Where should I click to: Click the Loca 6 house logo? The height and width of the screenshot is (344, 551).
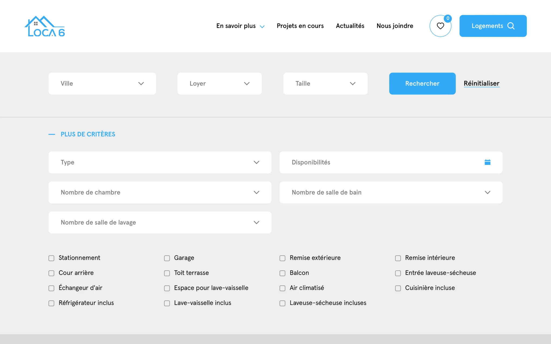coord(45,26)
